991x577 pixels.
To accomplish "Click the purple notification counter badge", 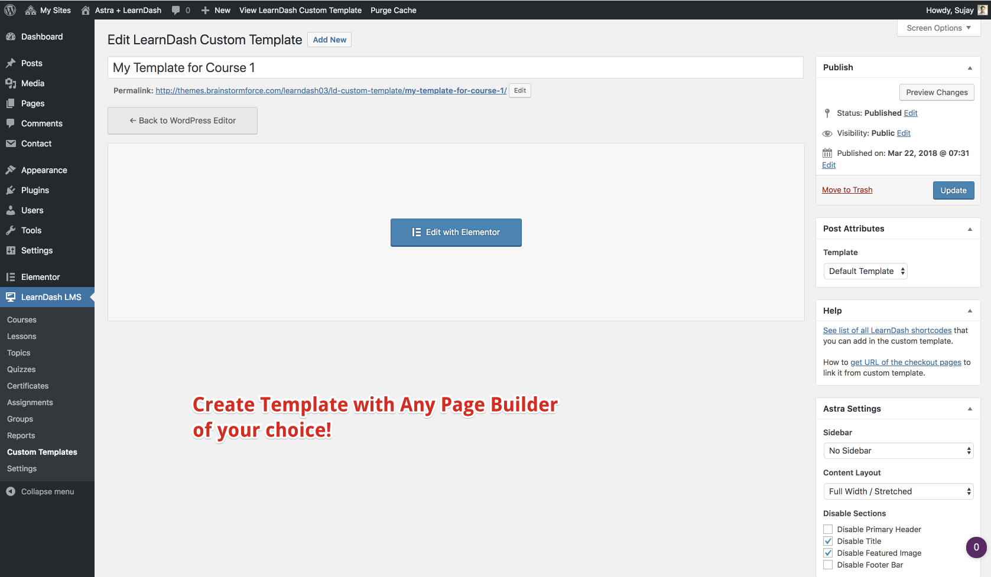I will coord(976,547).
